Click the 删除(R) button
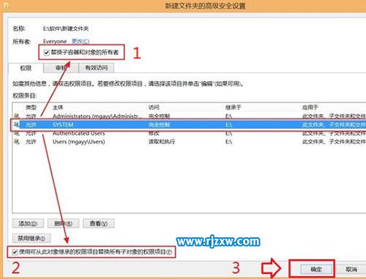The height and width of the screenshot is (279, 366). point(63,223)
